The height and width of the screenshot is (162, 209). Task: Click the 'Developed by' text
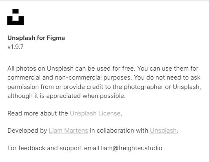[x=27, y=131]
